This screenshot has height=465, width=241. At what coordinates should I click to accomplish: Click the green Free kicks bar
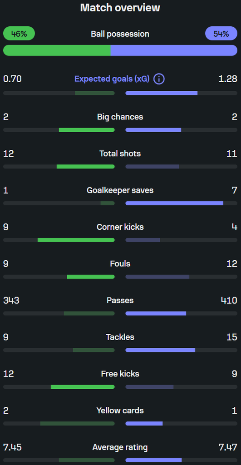[x=83, y=387]
